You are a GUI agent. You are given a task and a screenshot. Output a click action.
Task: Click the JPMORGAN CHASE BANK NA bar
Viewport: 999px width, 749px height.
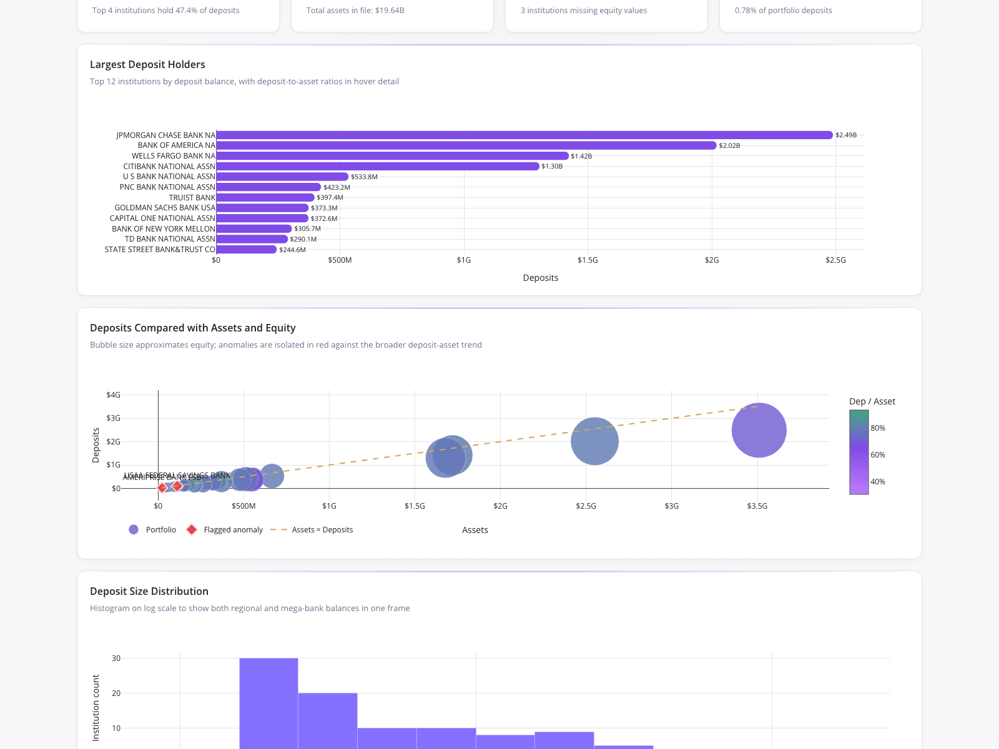click(524, 135)
